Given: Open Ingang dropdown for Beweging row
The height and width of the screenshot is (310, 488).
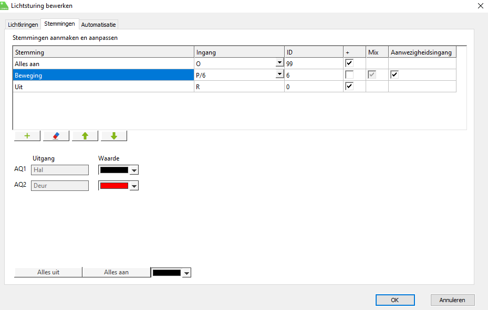Looking at the screenshot, I should 279,74.
